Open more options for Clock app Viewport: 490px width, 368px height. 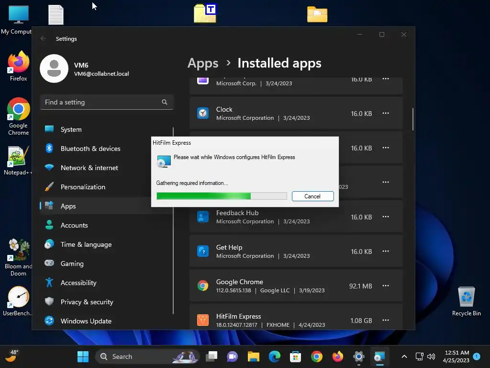(386, 113)
